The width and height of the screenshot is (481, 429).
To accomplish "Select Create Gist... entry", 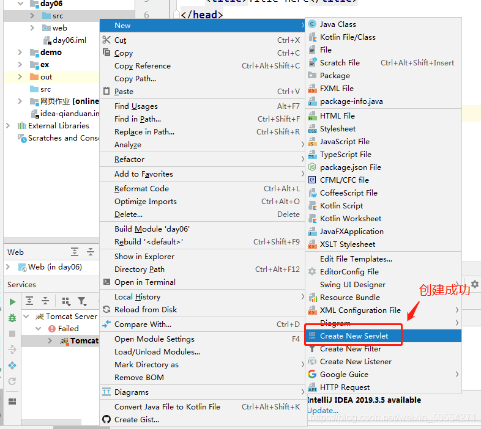I will click(x=202, y=420).
